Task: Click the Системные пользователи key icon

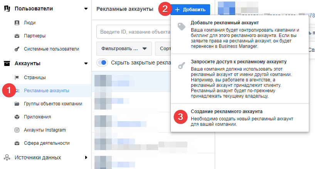Action: click(17, 49)
